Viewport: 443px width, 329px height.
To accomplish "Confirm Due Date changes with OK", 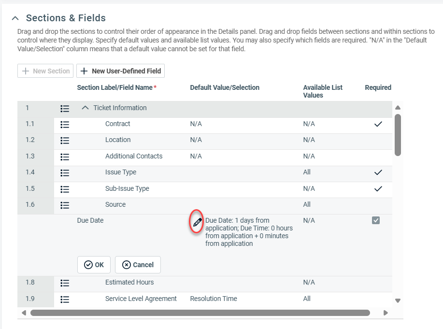I will coord(94,265).
